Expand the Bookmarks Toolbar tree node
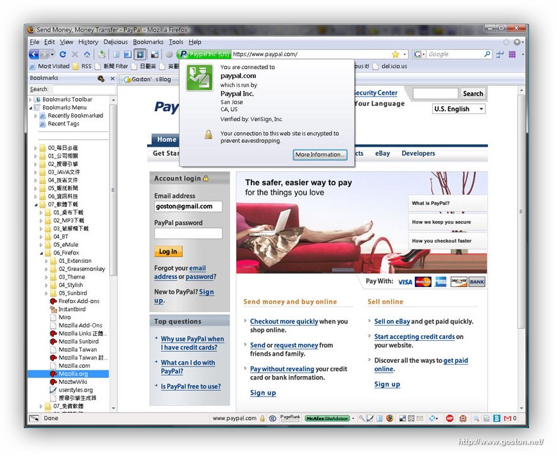Image resolution: width=556 pixels, height=455 pixels. click(x=31, y=100)
